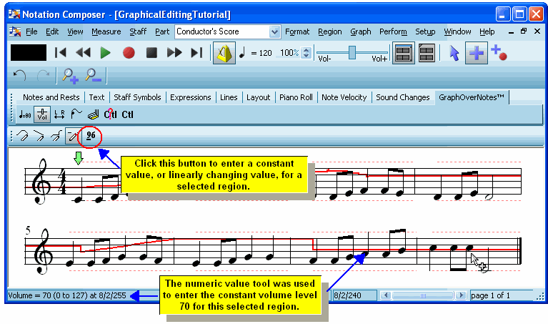Select the Note Velocity tab
Viewport: 548px width, 324px height.
[x=344, y=97]
